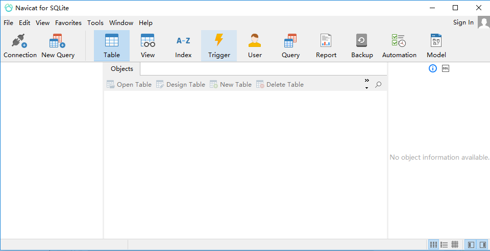
Task: Open the Model section
Action: [x=436, y=45]
